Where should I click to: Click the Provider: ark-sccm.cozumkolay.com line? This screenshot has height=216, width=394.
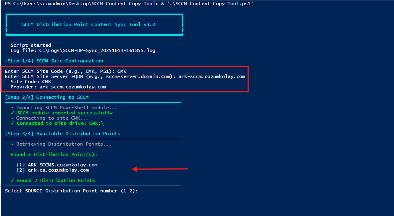[58, 86]
